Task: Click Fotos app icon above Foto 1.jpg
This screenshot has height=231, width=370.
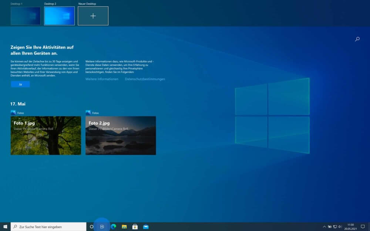Action: (13, 113)
